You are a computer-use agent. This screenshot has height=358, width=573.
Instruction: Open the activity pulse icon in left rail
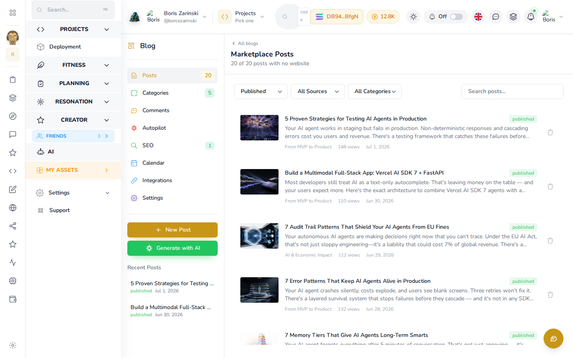[x=13, y=263]
